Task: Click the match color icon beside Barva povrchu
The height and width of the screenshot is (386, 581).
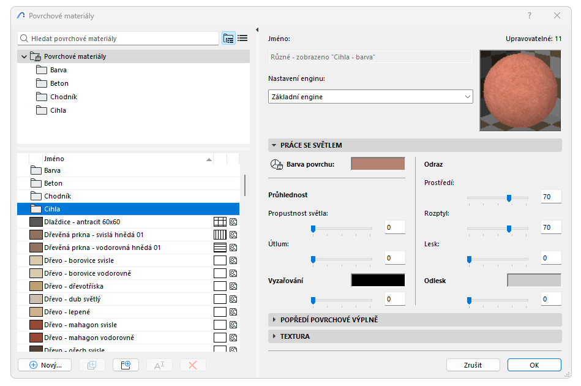Action: coord(277,164)
